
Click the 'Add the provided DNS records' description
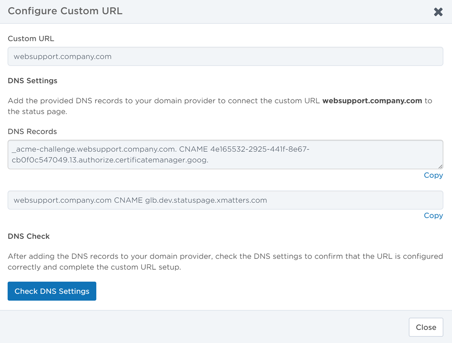pyautogui.click(x=163, y=100)
